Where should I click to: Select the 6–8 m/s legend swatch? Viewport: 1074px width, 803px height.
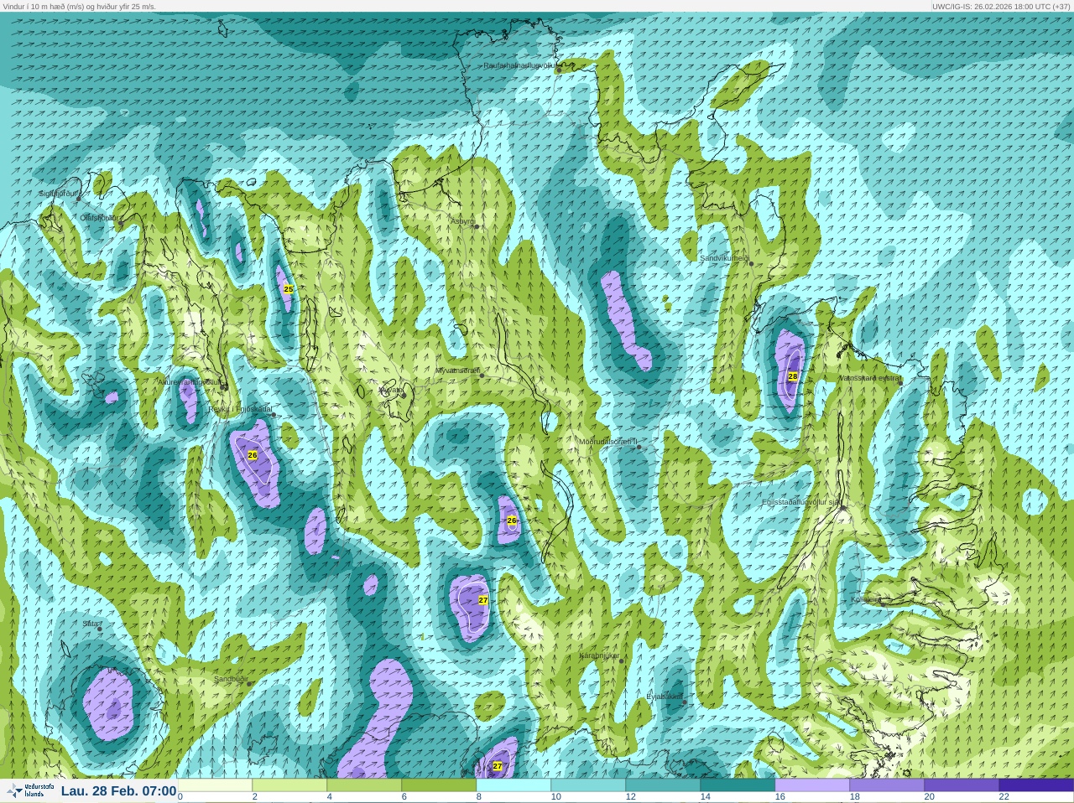439,785
